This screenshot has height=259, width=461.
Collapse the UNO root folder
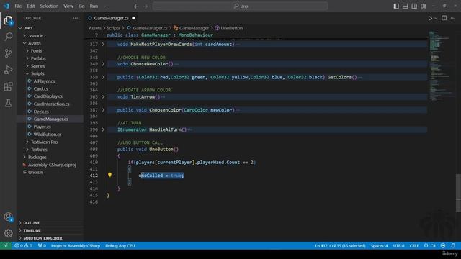[x=50, y=28]
